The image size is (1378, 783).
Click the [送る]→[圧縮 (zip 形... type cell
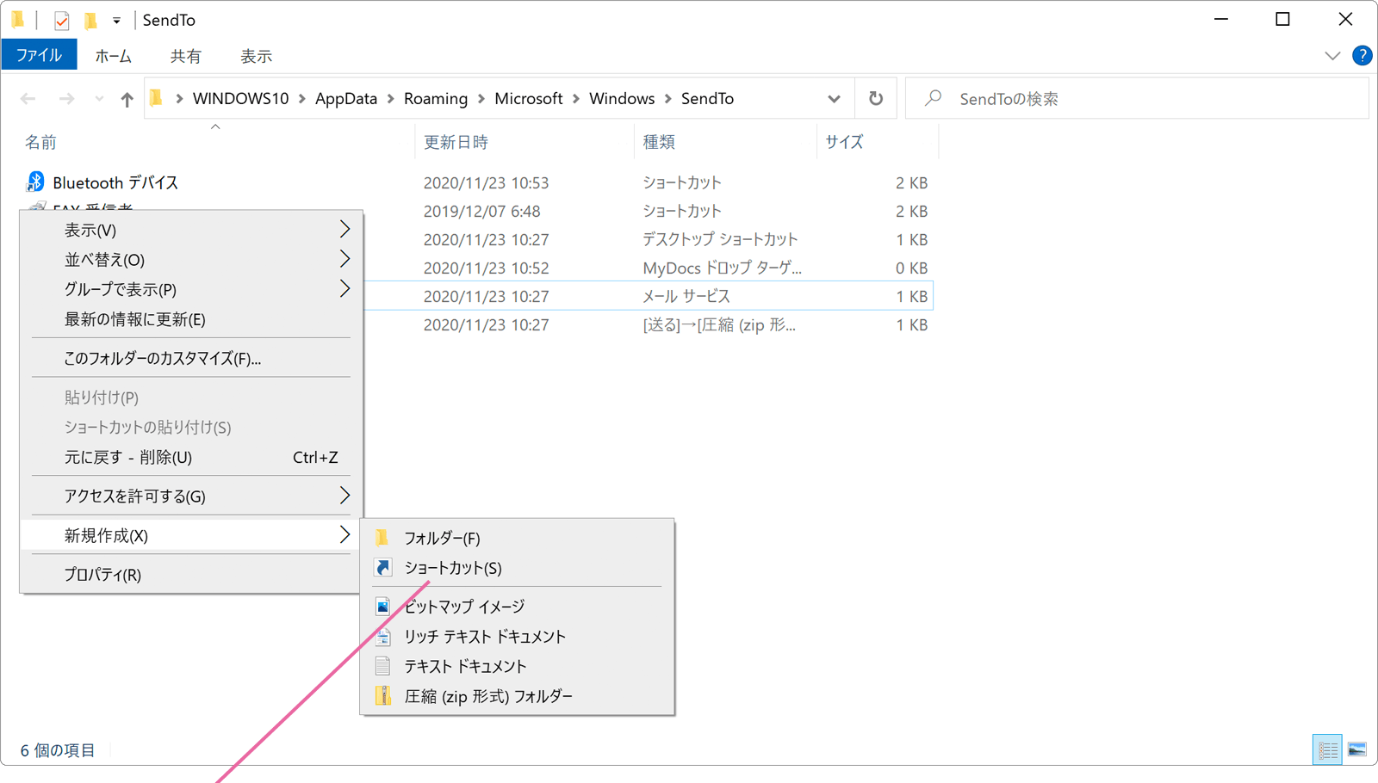point(719,324)
